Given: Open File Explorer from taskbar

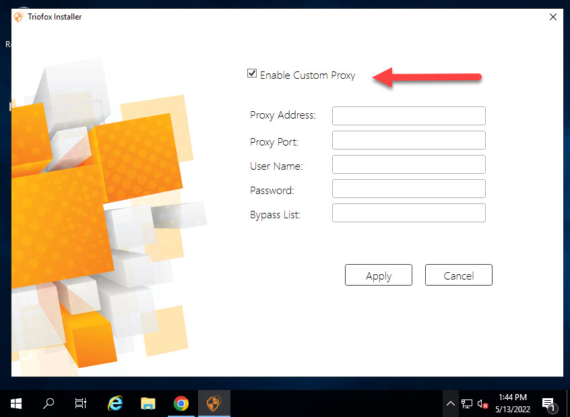Looking at the screenshot, I should point(148,404).
